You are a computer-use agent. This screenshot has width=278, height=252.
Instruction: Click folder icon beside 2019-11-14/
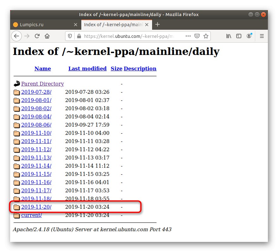tap(17, 166)
